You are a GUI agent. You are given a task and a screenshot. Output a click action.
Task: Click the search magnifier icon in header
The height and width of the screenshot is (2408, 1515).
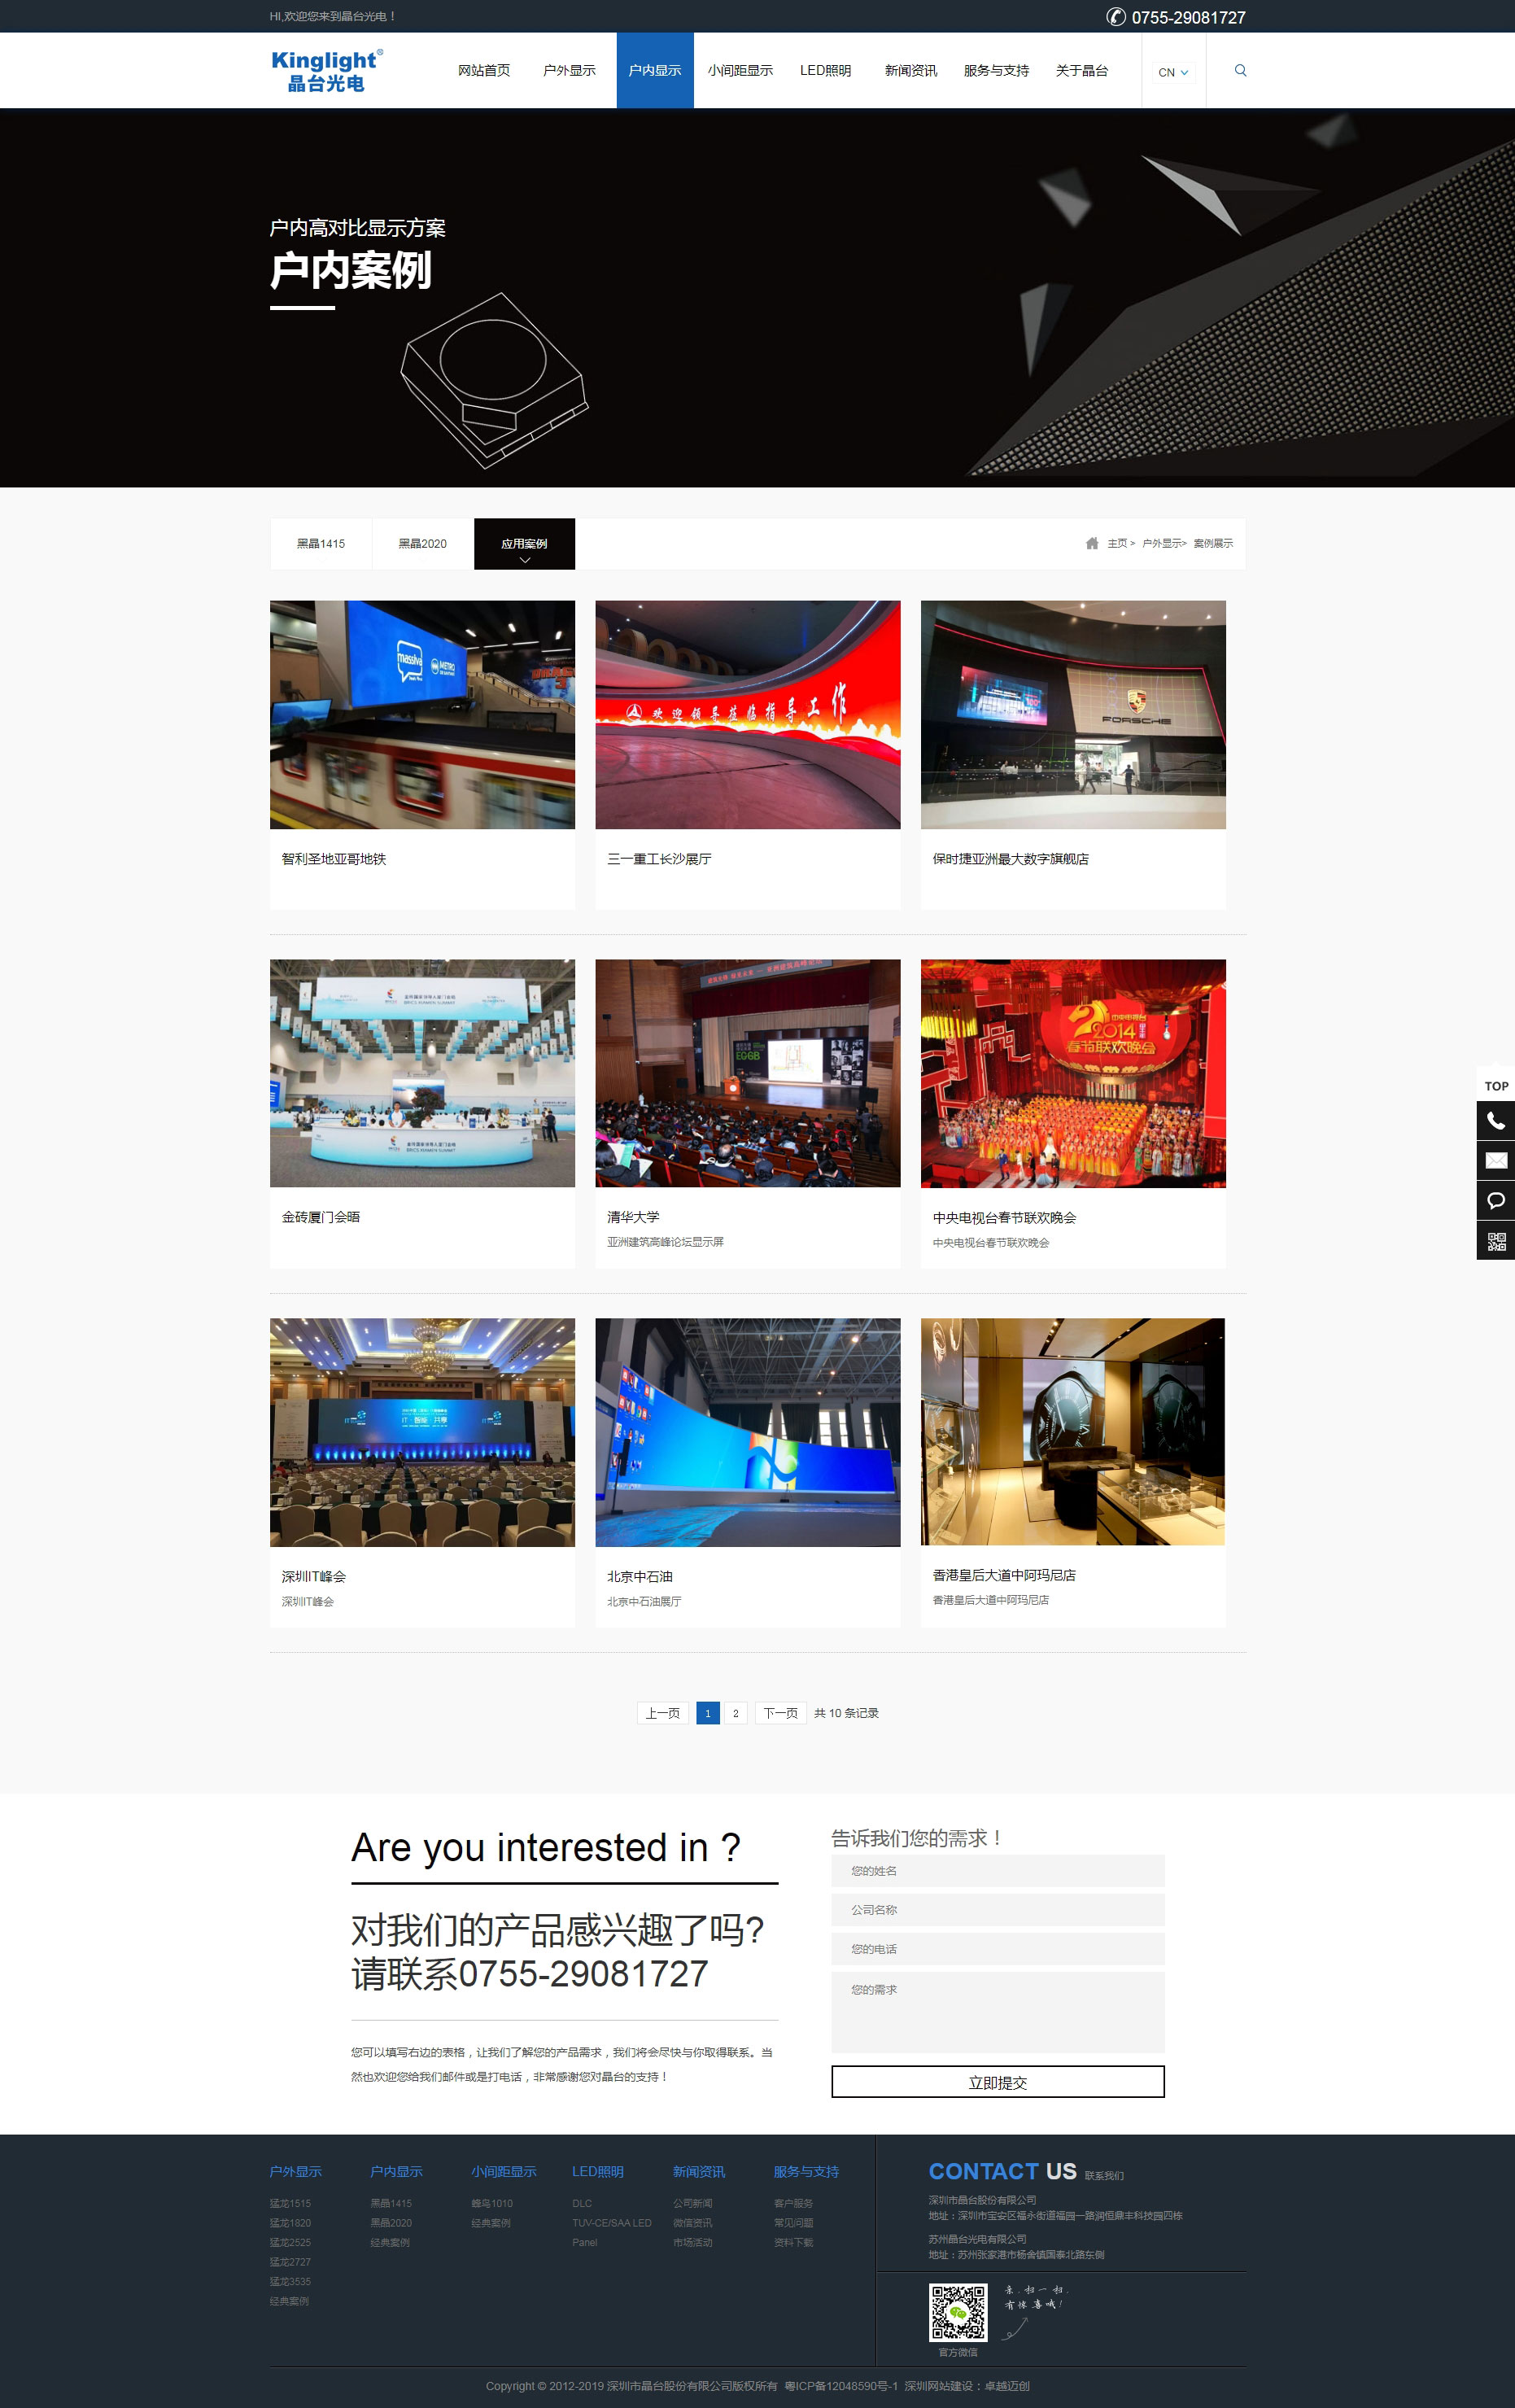tap(1240, 71)
